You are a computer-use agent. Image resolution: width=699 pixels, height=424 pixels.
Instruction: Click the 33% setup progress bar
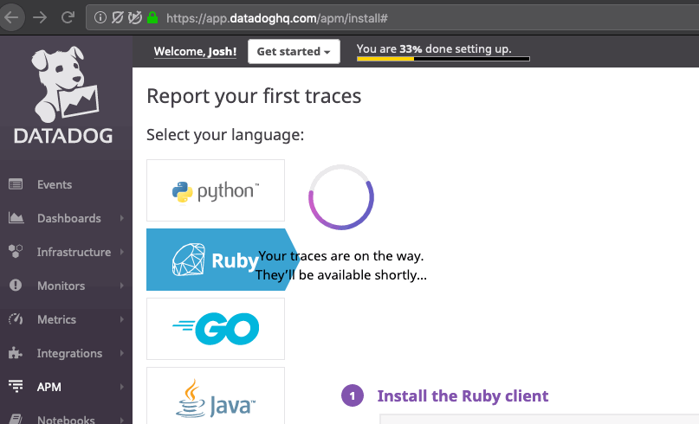[x=443, y=59]
